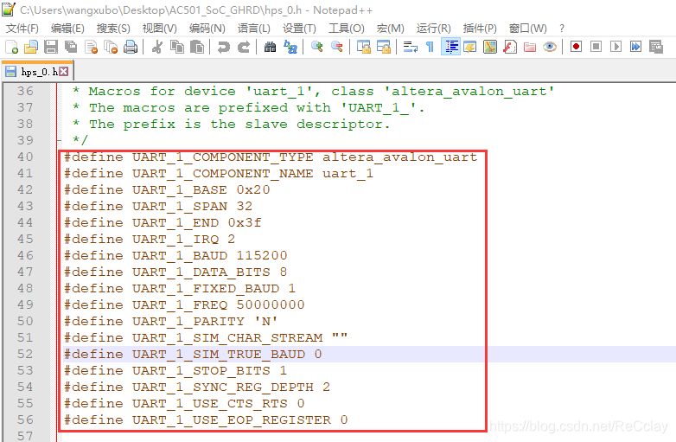Toggle word wrap toolbar icon
Viewport: 676px width, 442px height.
410,47
